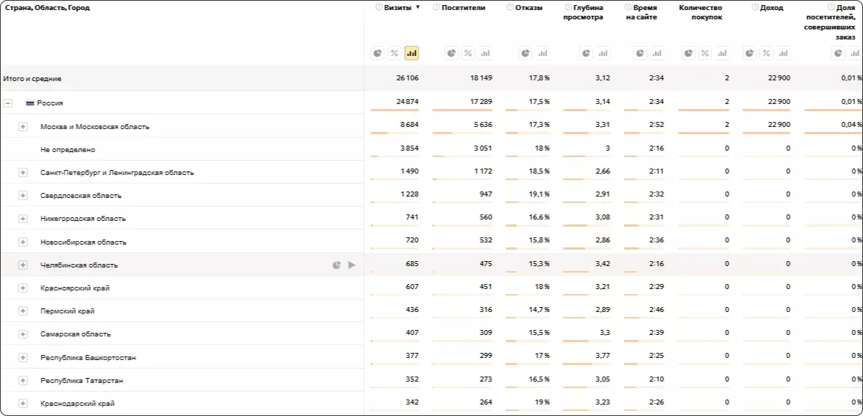Sort table by Визиты column header
Viewport: 863px width, 416px height.
click(x=398, y=8)
